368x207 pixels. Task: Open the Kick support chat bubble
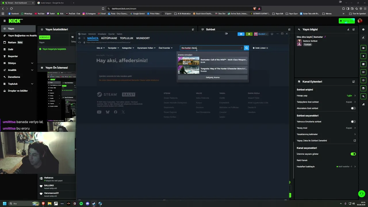tap(362, 194)
